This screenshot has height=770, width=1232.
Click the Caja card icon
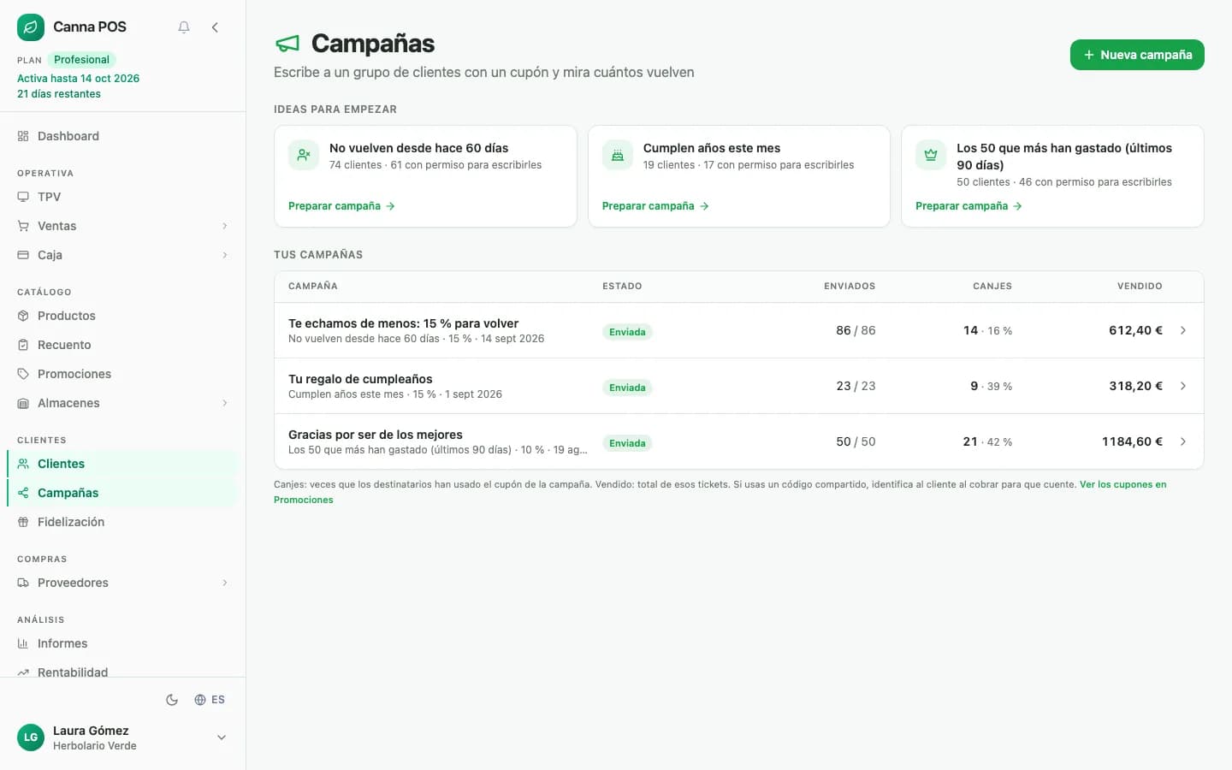[23, 255]
